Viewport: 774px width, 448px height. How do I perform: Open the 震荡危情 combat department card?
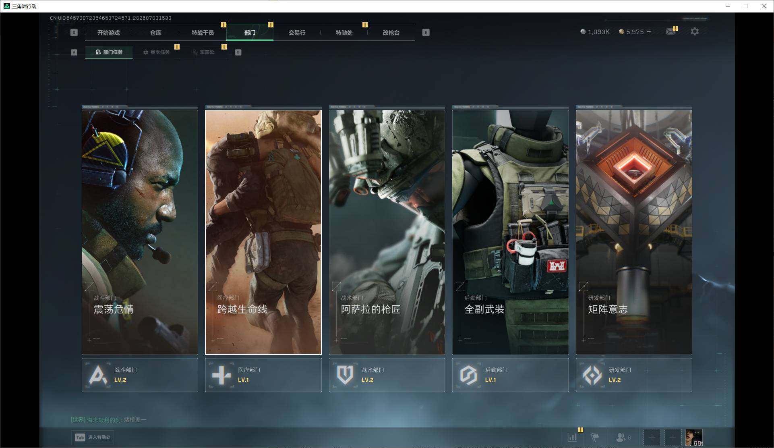point(140,232)
